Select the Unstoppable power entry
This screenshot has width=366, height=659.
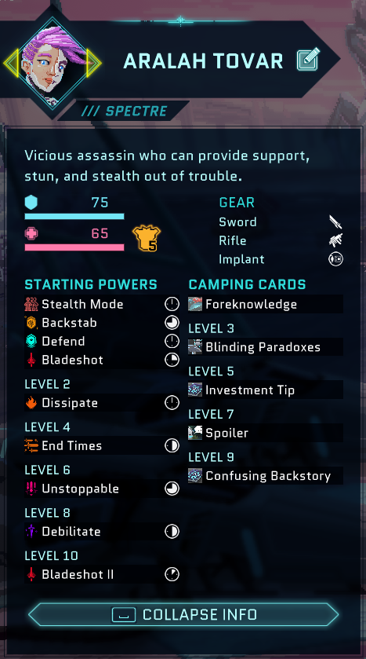click(x=102, y=489)
